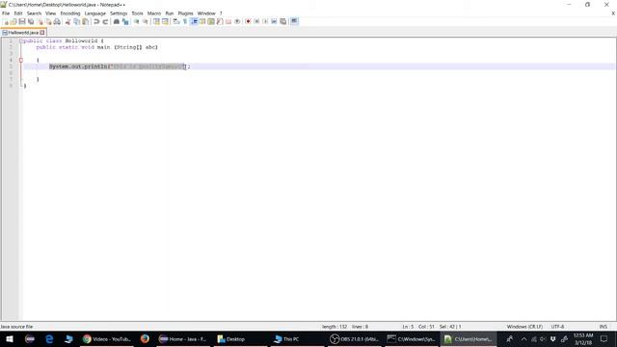Click the 'public static void main' line

pyautogui.click(x=96, y=47)
